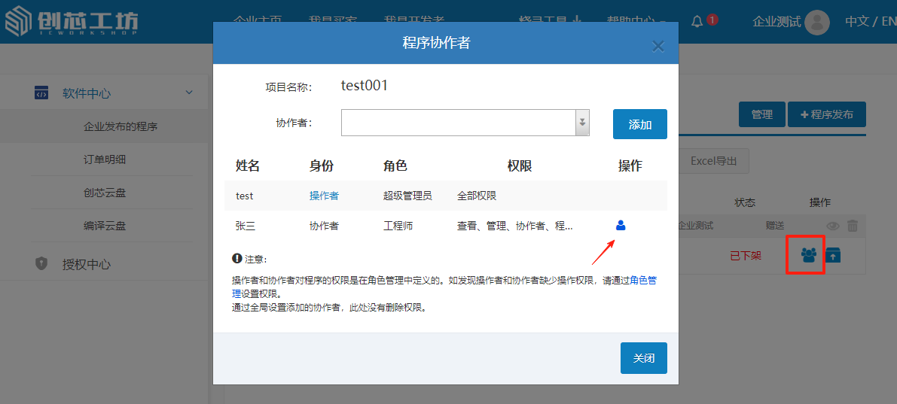Close the 程序协作者 dialog with X
This screenshot has width=897, height=404.
657,47
